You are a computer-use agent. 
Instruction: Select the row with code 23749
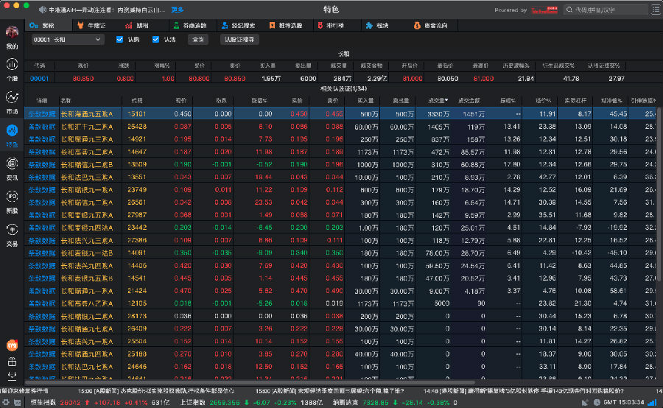[x=340, y=190]
